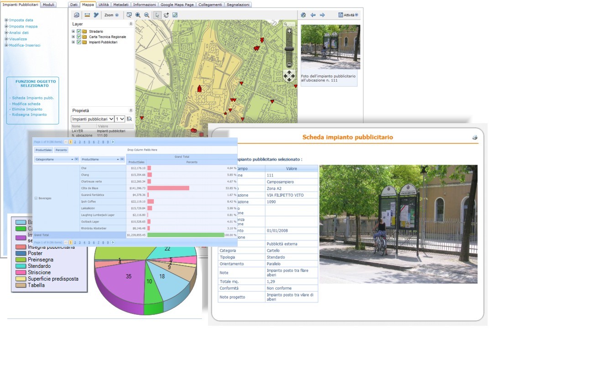The height and width of the screenshot is (365, 593).
Task: Switch to the Segnalazioni tab
Action: 238,5
